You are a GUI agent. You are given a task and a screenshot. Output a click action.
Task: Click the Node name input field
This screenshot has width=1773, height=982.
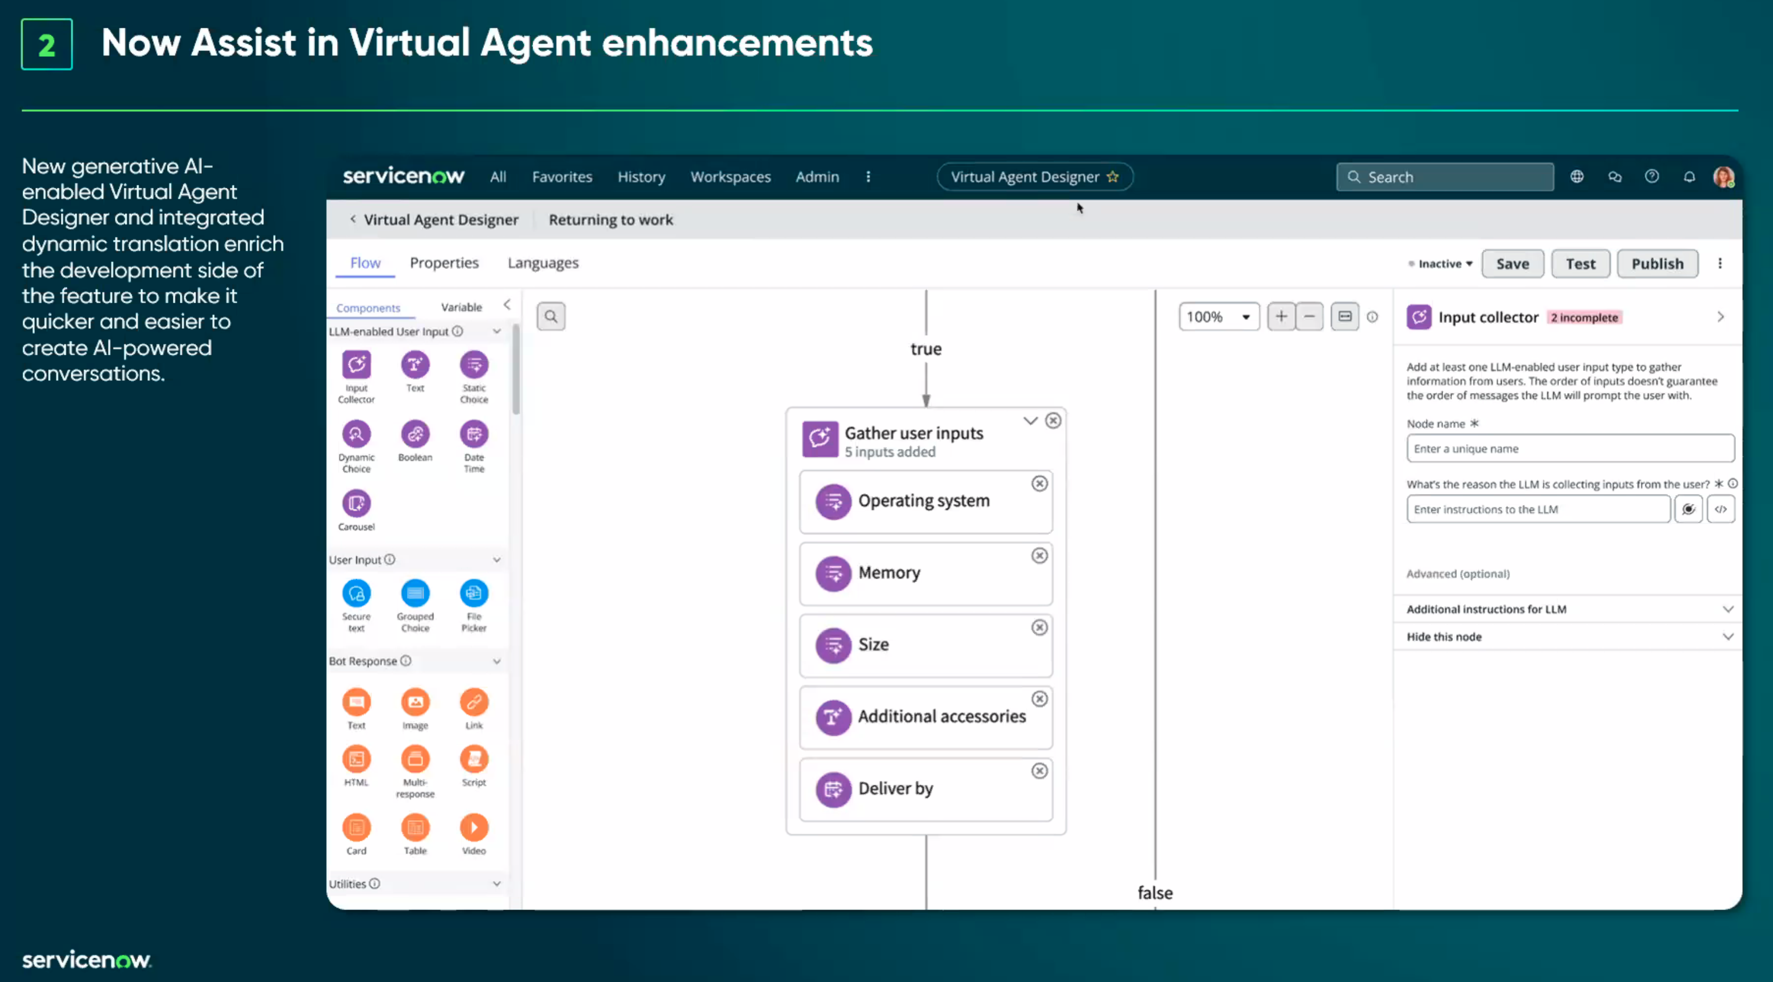click(x=1571, y=448)
